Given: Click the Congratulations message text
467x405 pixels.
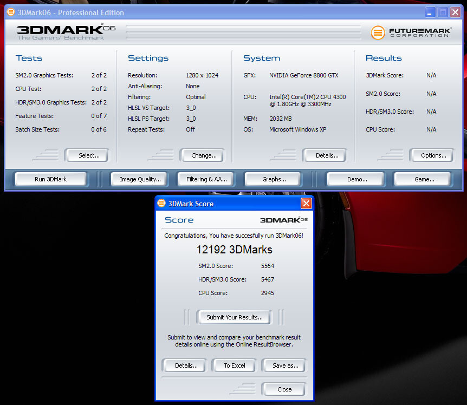Looking at the screenshot, I should coord(234,236).
